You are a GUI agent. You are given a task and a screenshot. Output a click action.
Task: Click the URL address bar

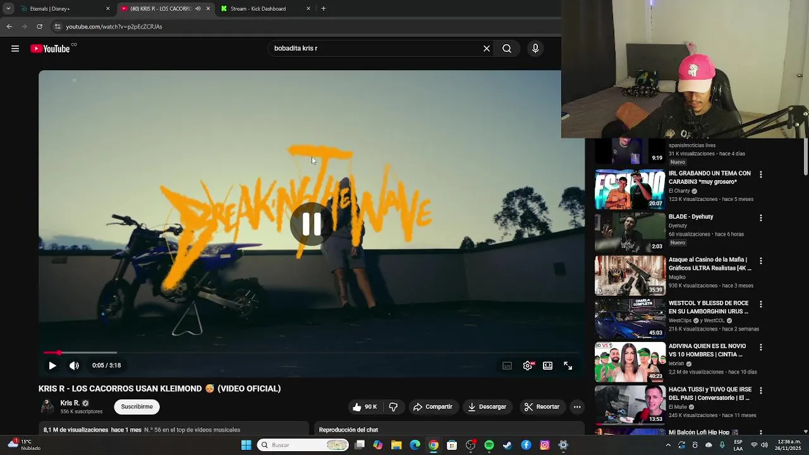(x=303, y=27)
